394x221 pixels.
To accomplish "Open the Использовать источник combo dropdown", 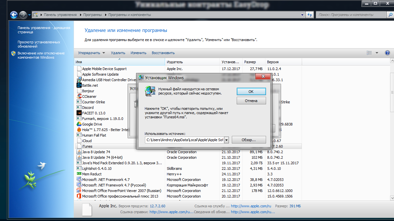I will coord(226,140).
